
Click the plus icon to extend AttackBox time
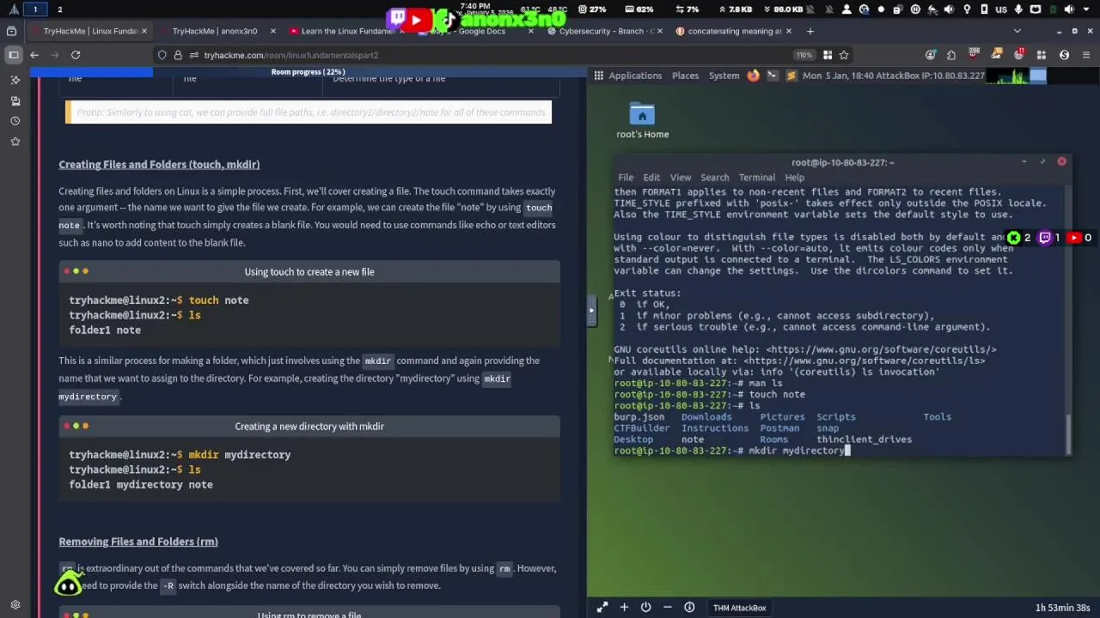pyautogui.click(x=624, y=608)
